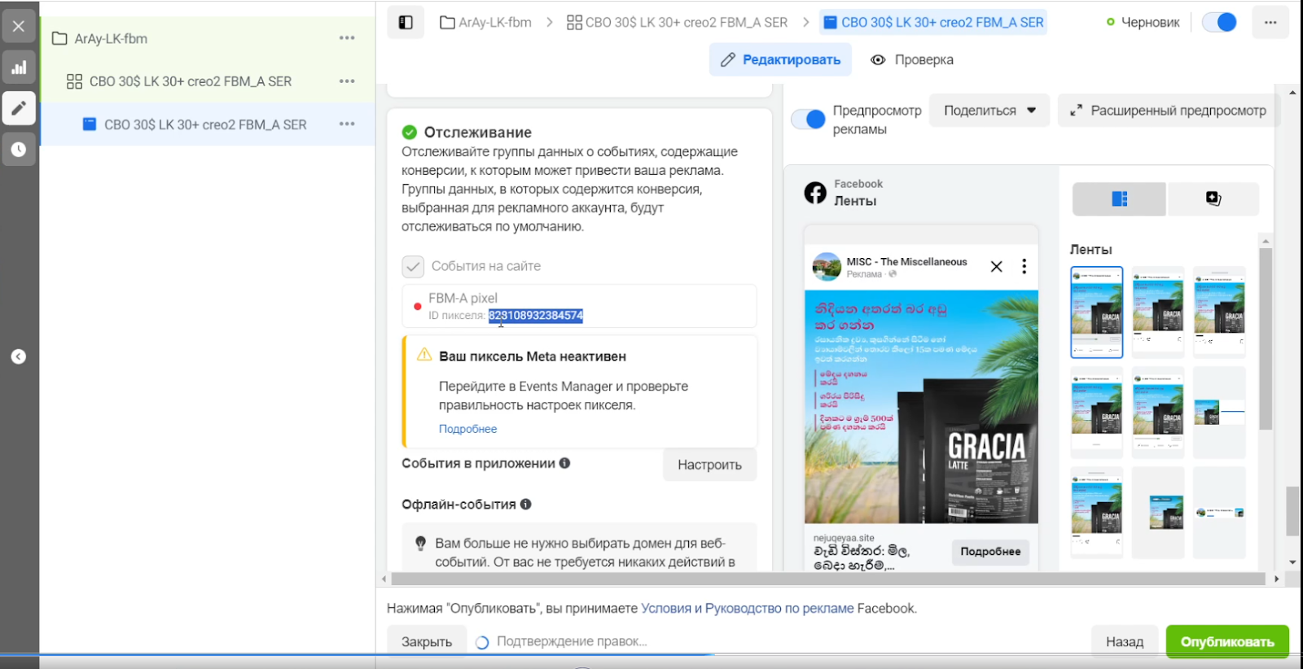Viewport: 1303px width, 669px height.
Task: Select the third thumbnail in second placement row
Action: click(1219, 413)
